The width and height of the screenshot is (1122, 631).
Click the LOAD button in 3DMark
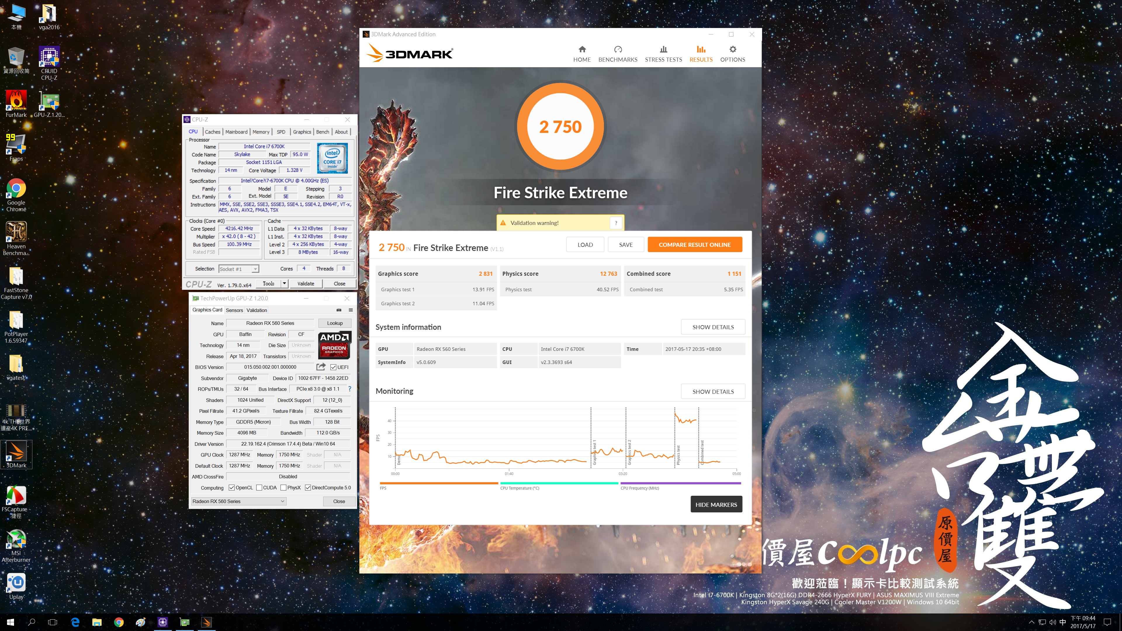pos(585,245)
